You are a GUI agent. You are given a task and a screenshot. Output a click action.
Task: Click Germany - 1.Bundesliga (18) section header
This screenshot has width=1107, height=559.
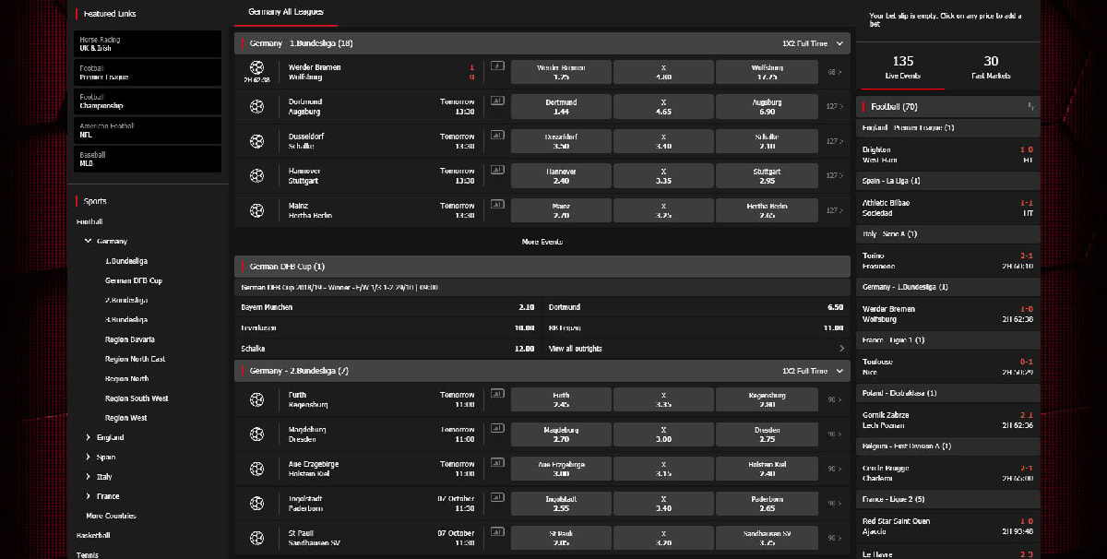coord(542,43)
